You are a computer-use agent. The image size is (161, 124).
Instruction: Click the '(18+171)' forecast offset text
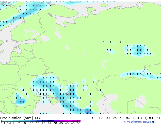pos(153,118)
